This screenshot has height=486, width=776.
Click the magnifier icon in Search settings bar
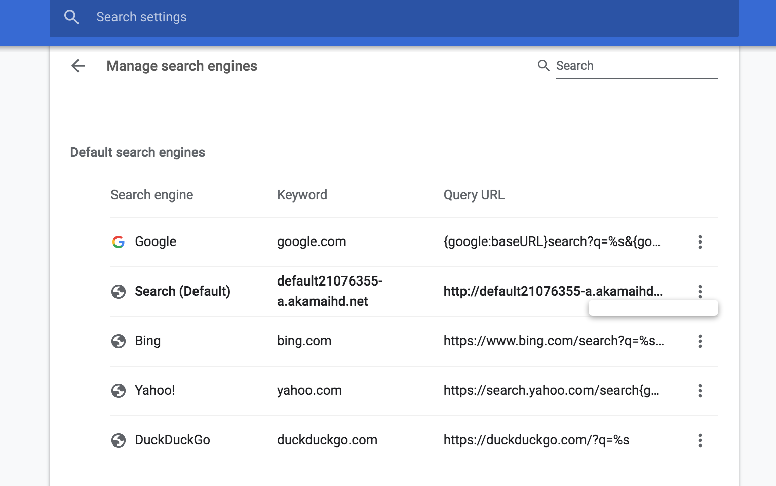point(71,17)
